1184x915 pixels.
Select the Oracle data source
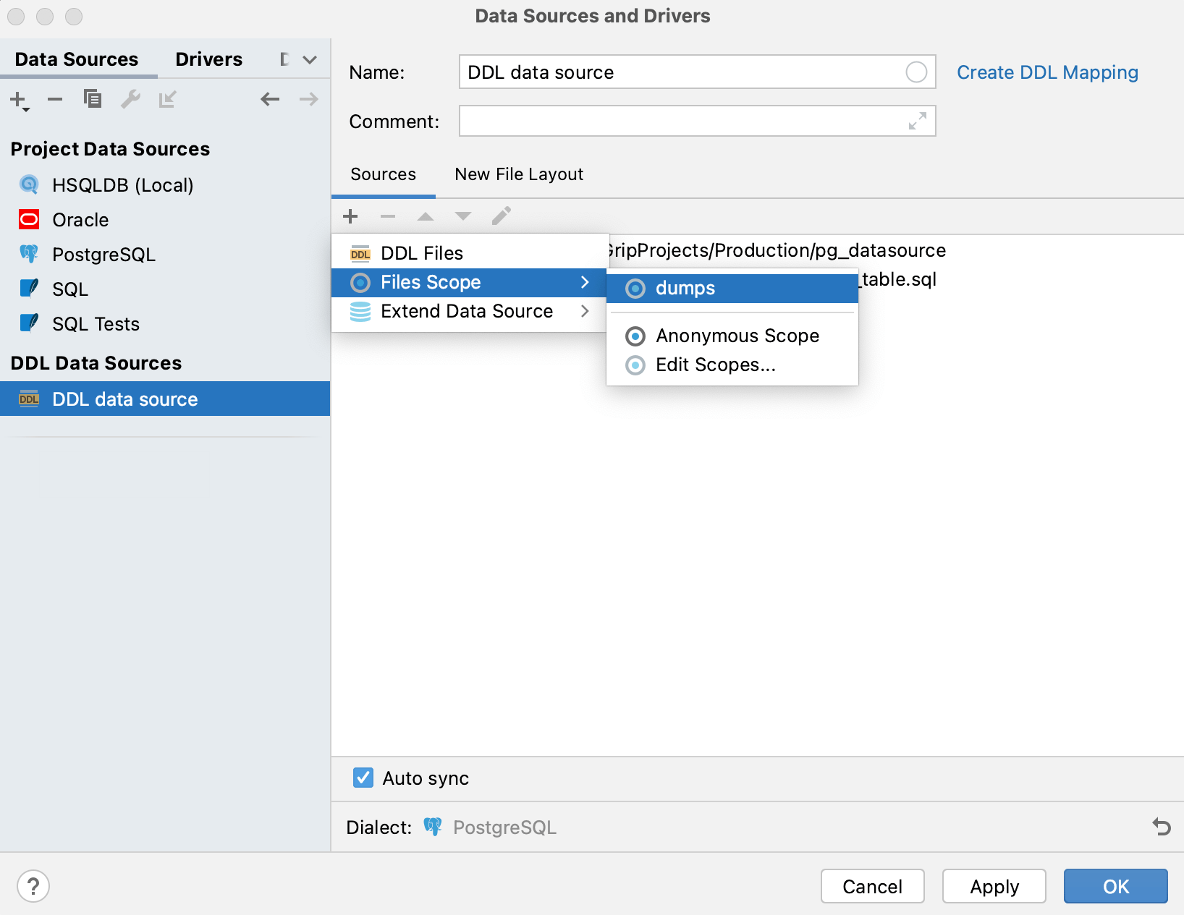coord(80,219)
